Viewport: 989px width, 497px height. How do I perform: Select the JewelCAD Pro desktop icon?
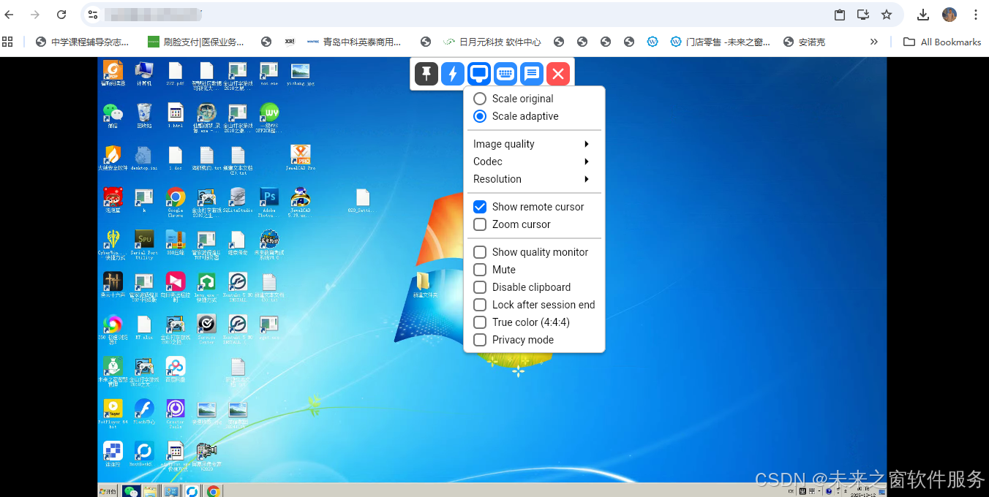[301, 156]
